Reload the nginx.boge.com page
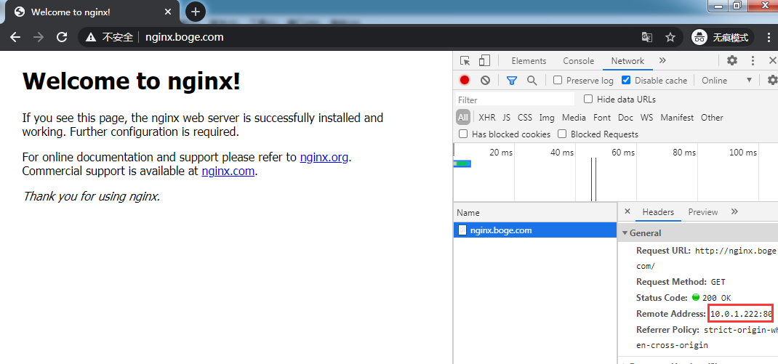778x364 pixels. 62,37
